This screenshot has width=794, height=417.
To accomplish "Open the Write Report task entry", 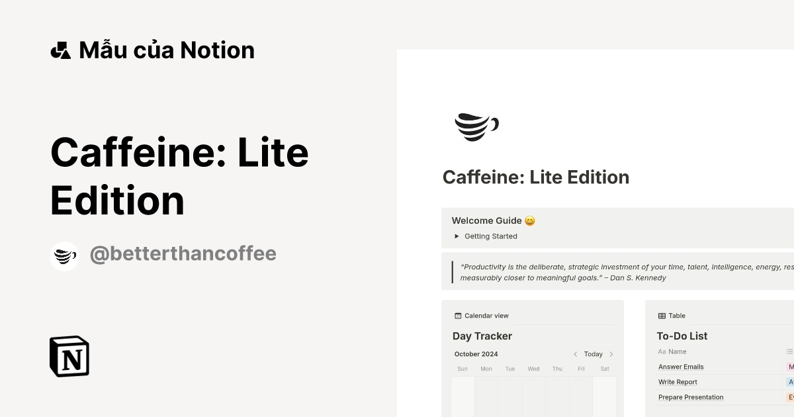I will [678, 382].
